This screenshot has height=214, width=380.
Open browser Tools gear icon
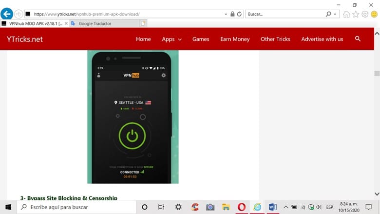(x=365, y=14)
